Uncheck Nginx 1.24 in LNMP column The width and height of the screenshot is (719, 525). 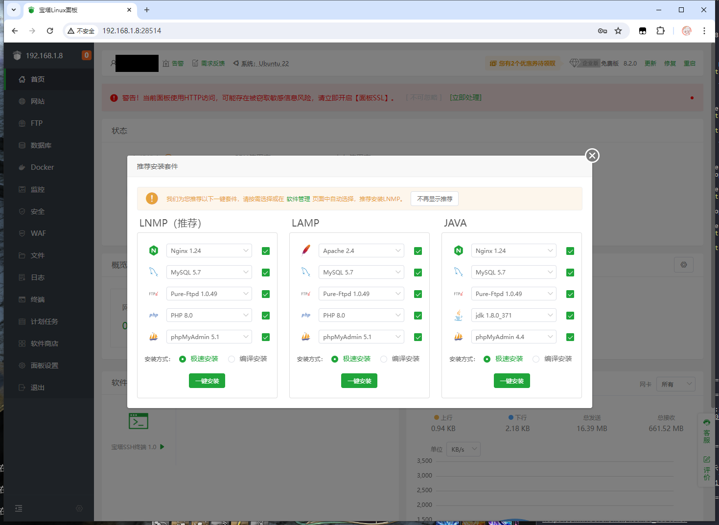pyautogui.click(x=266, y=251)
